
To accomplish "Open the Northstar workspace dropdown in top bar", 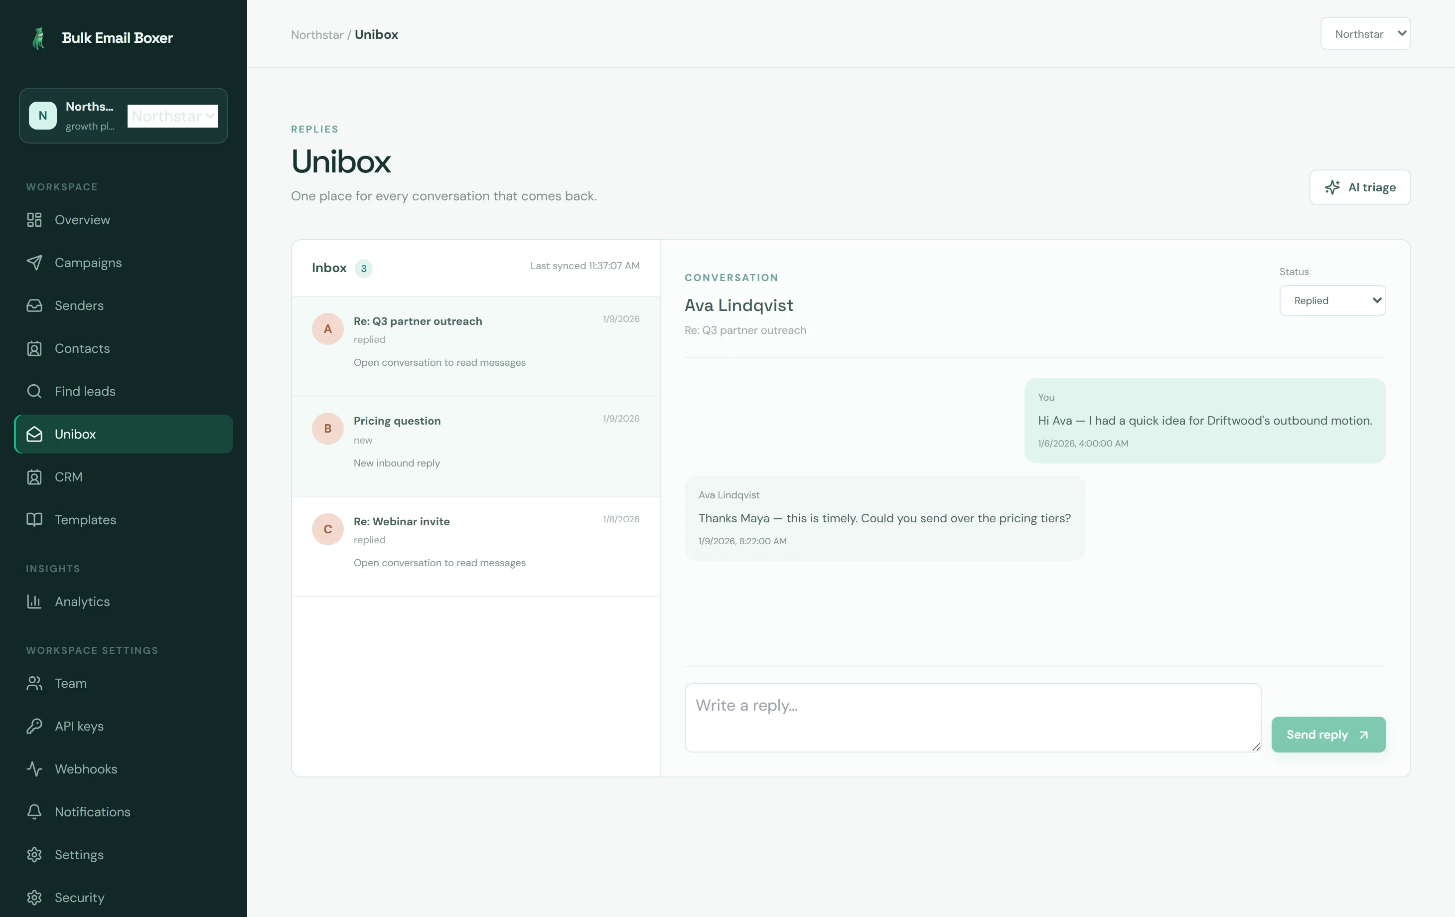I will coord(1365,34).
